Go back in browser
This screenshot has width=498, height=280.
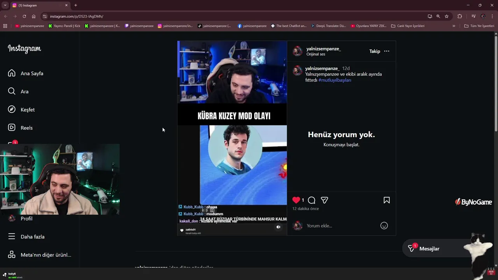[5, 16]
